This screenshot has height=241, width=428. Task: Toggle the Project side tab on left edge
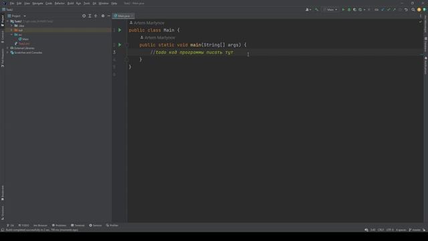point(3,21)
